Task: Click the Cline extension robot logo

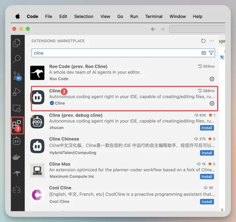Action: (x=37, y=97)
